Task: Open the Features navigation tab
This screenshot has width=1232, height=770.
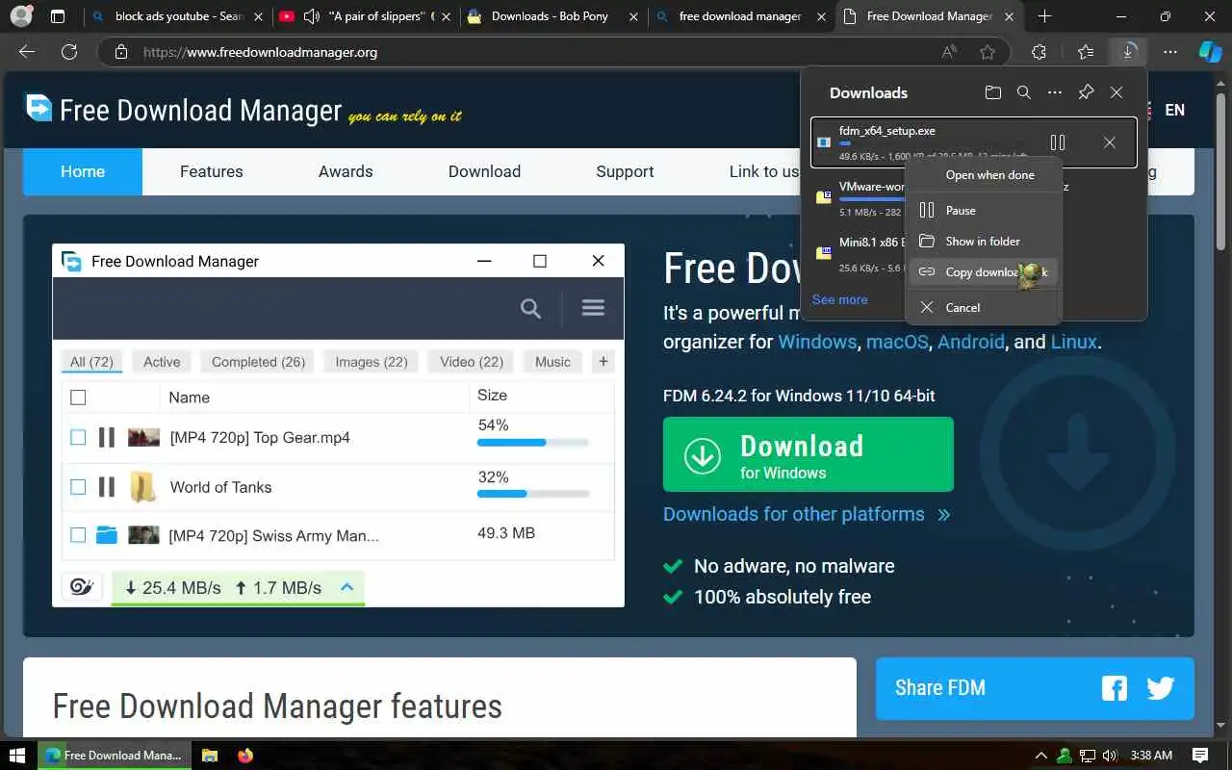Action: coord(212,171)
